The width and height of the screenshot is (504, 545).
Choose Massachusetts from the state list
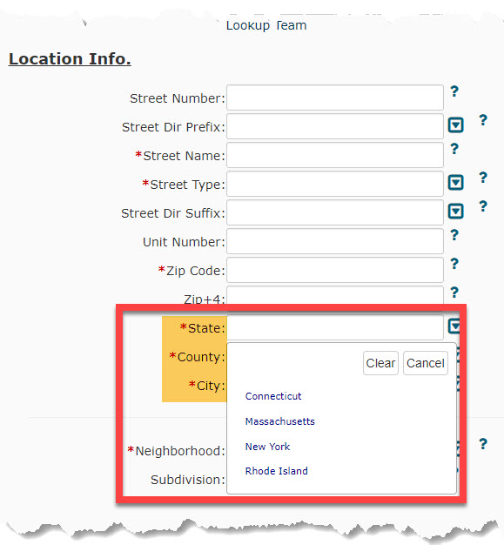click(x=279, y=421)
